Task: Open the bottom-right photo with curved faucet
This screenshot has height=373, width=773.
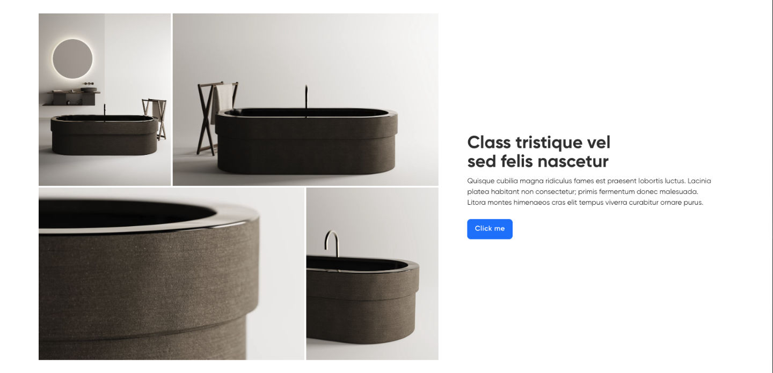Action: (372, 274)
